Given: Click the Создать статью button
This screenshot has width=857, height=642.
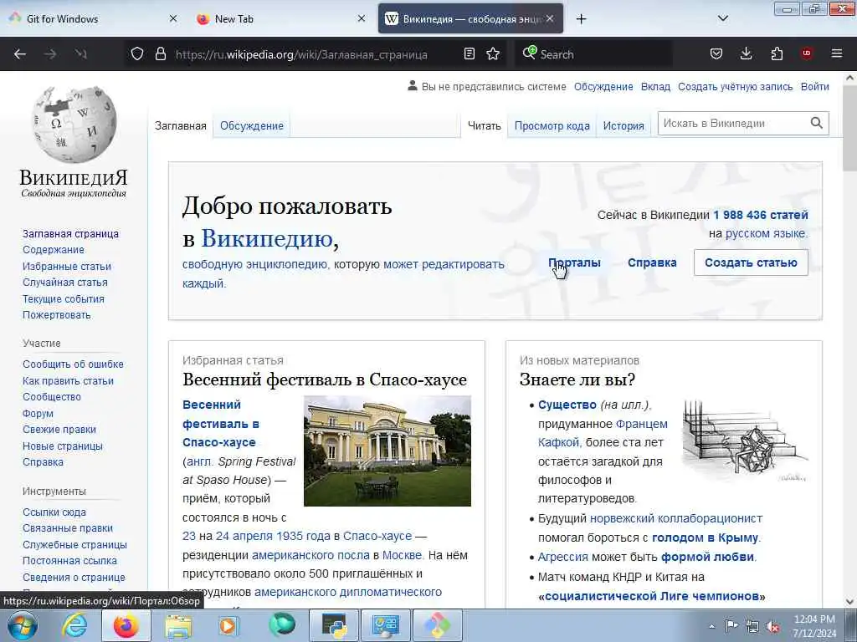Looking at the screenshot, I should [751, 262].
